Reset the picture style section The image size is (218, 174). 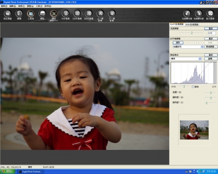pos(211,55)
